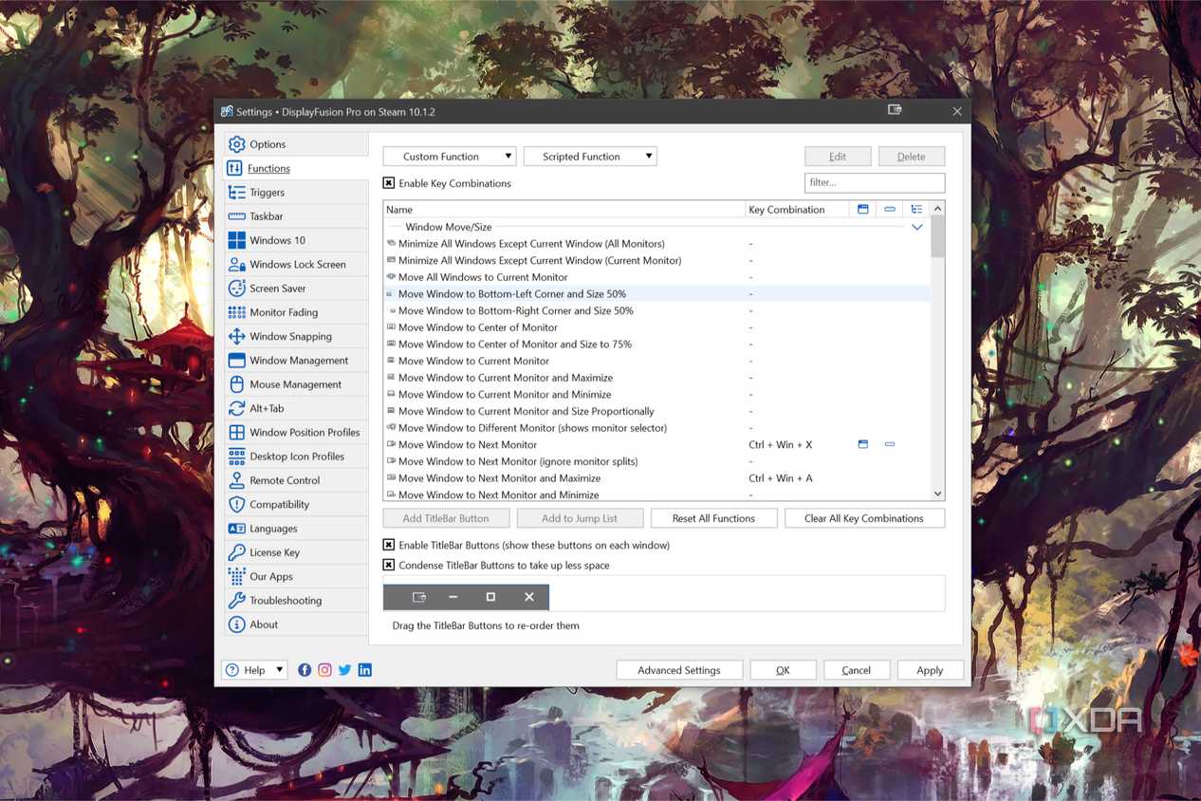Viewport: 1201px width, 801px height.
Task: Open the Taskbar settings
Action: pyautogui.click(x=296, y=216)
